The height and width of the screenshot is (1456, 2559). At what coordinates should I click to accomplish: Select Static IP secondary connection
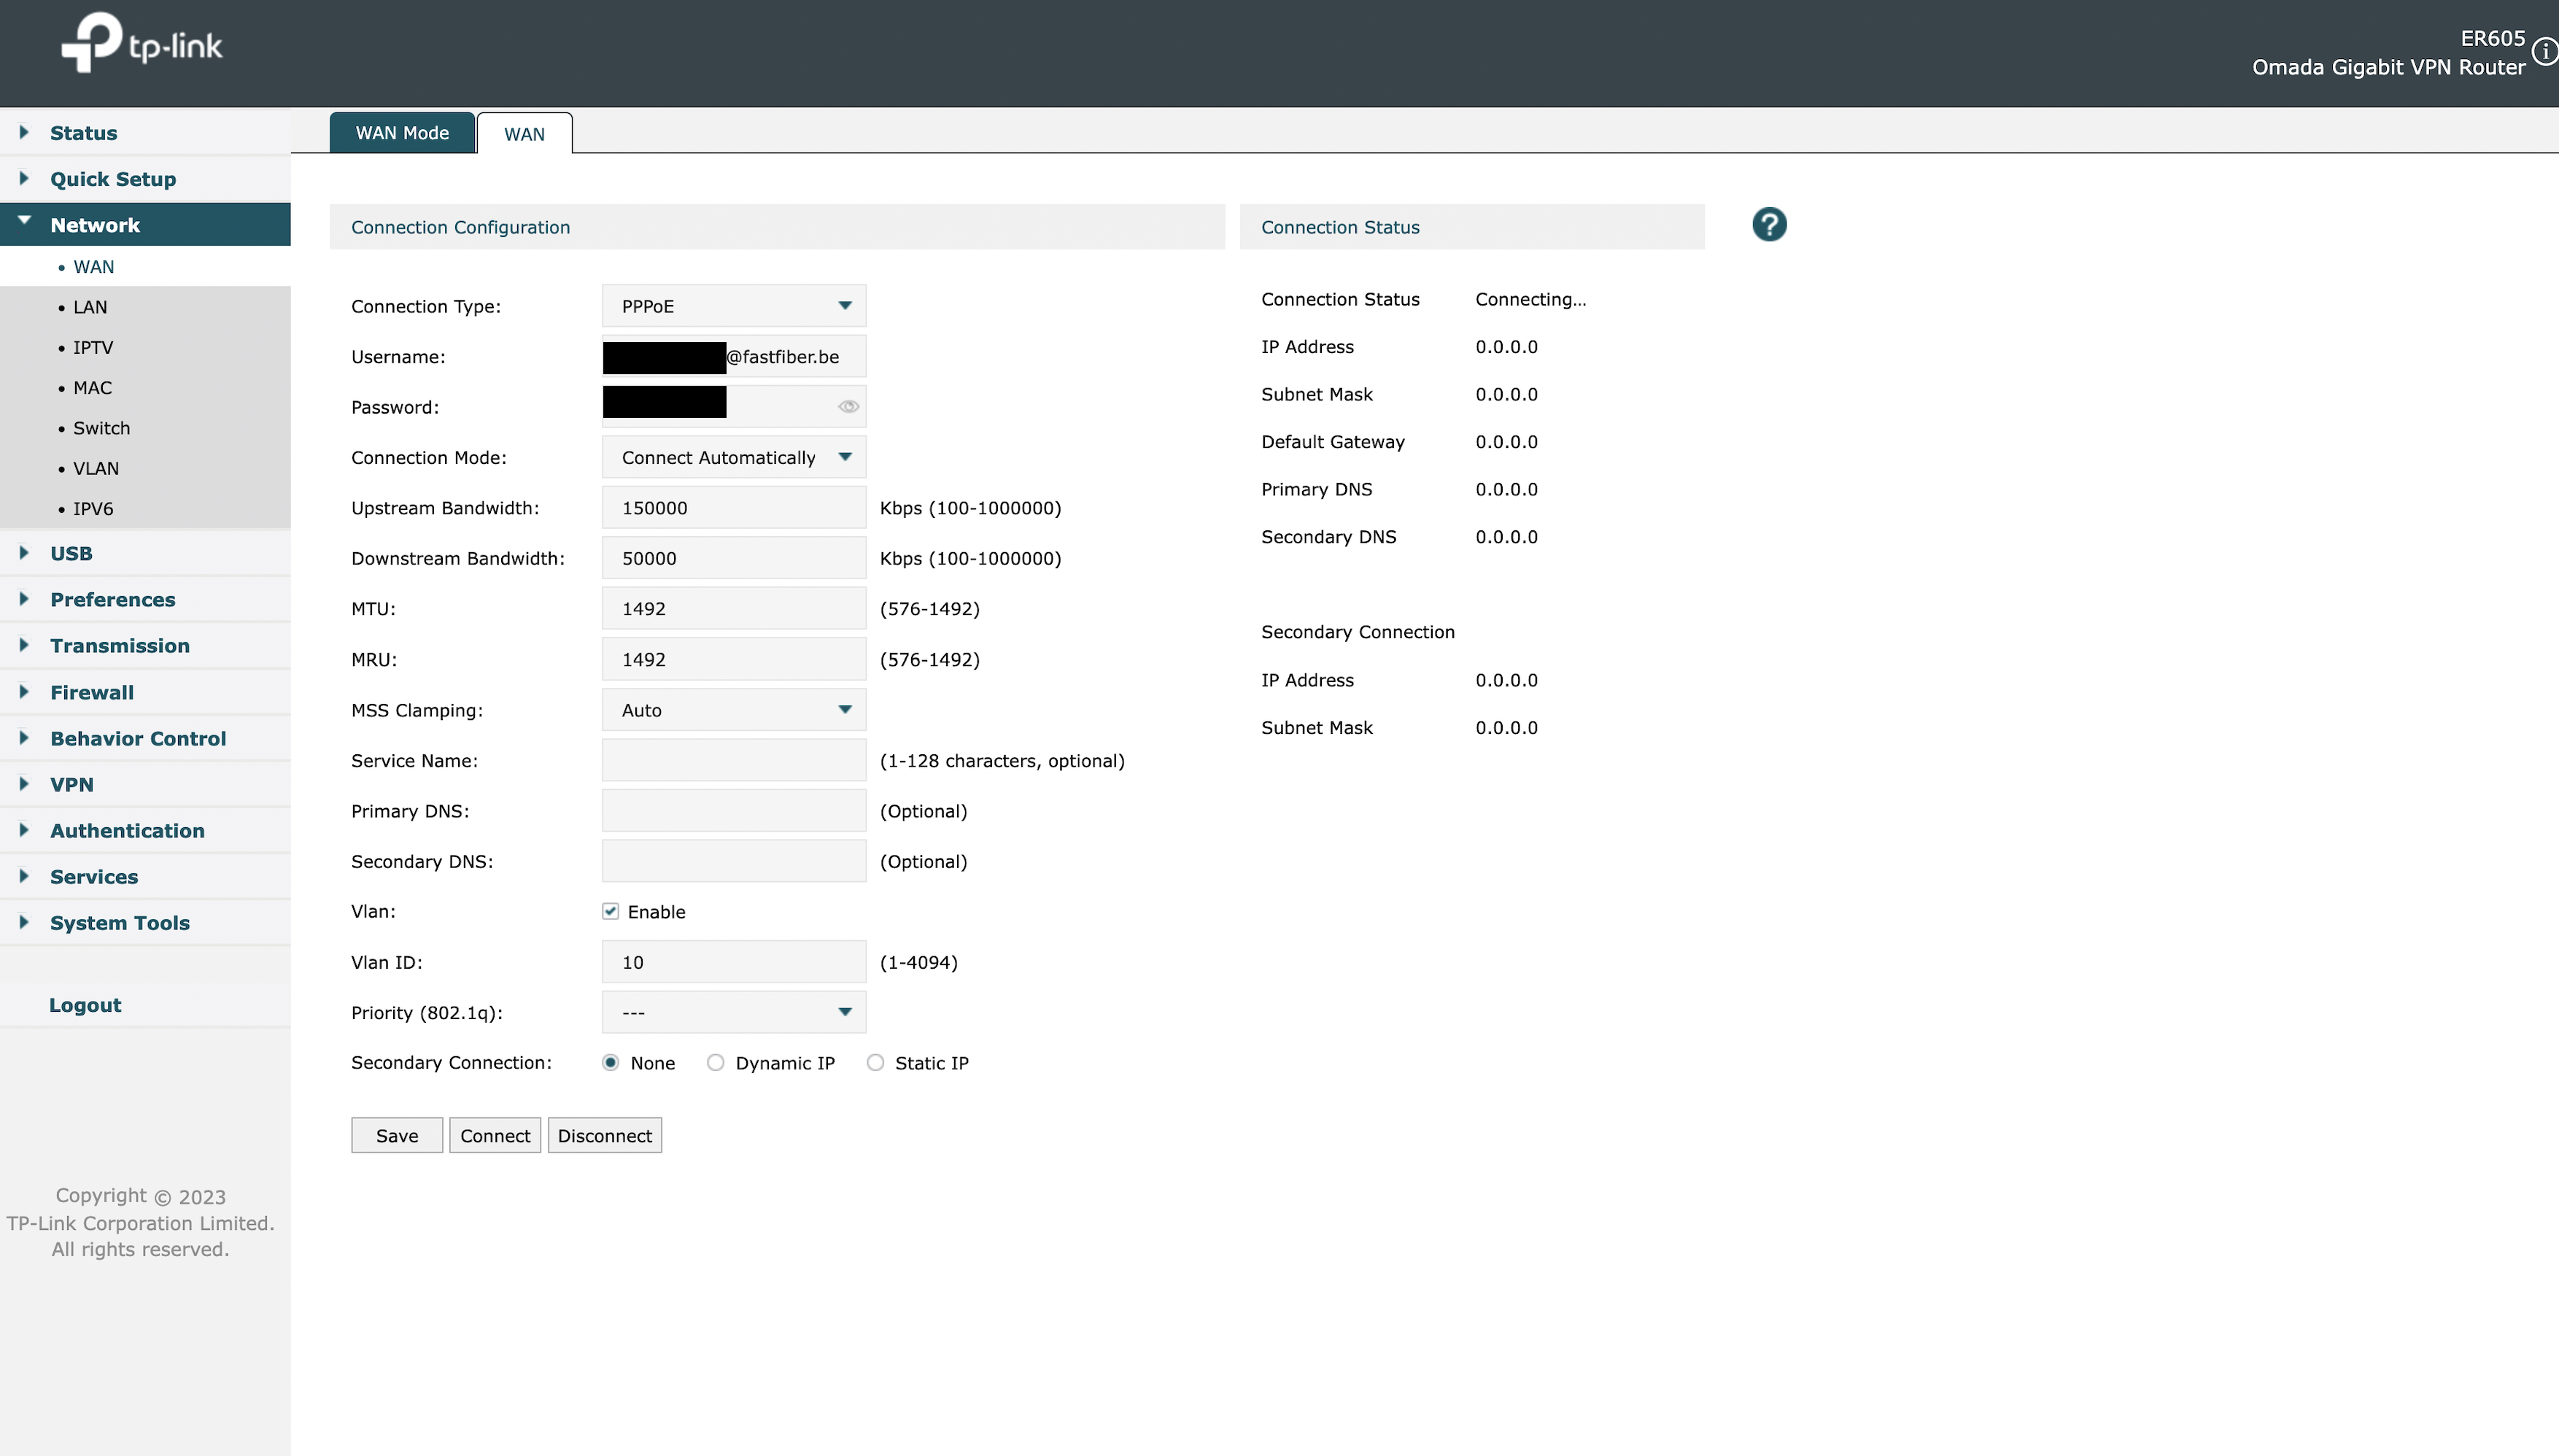pos(875,1063)
